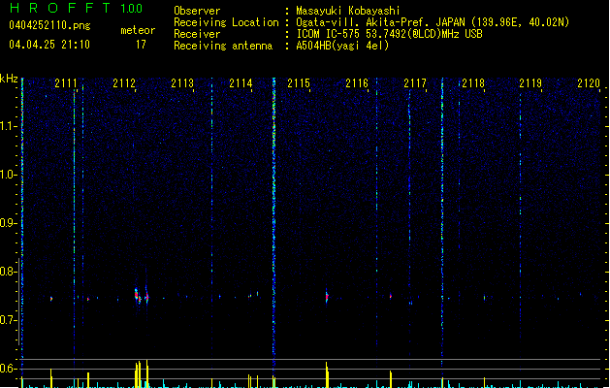This screenshot has height=388, width=610.
Task: Click the meteor count value 17
Action: click(x=141, y=45)
